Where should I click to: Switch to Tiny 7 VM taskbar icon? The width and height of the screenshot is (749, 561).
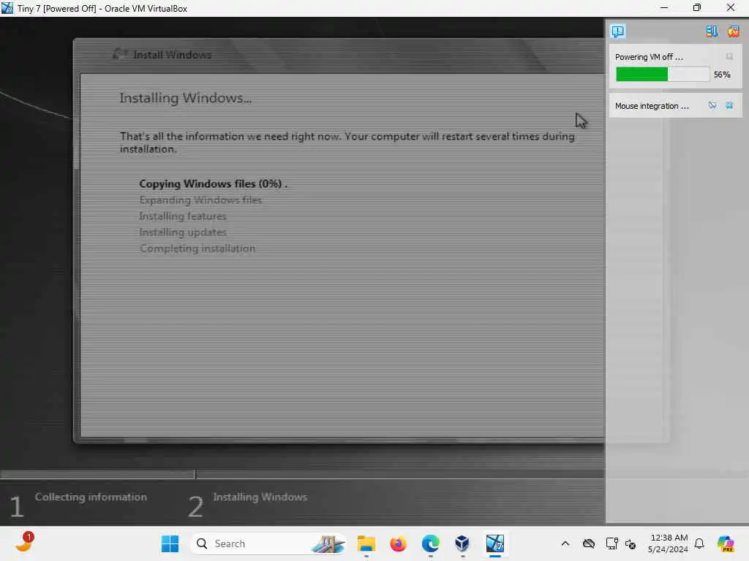coord(495,543)
